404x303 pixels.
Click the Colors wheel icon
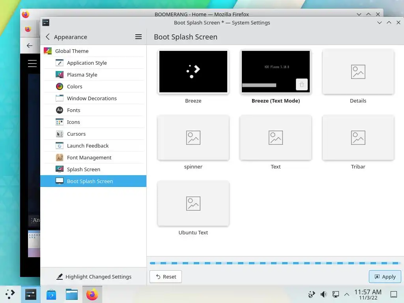(x=60, y=86)
